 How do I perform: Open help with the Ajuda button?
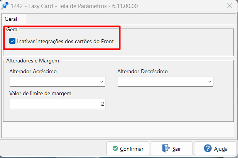tap(215, 149)
